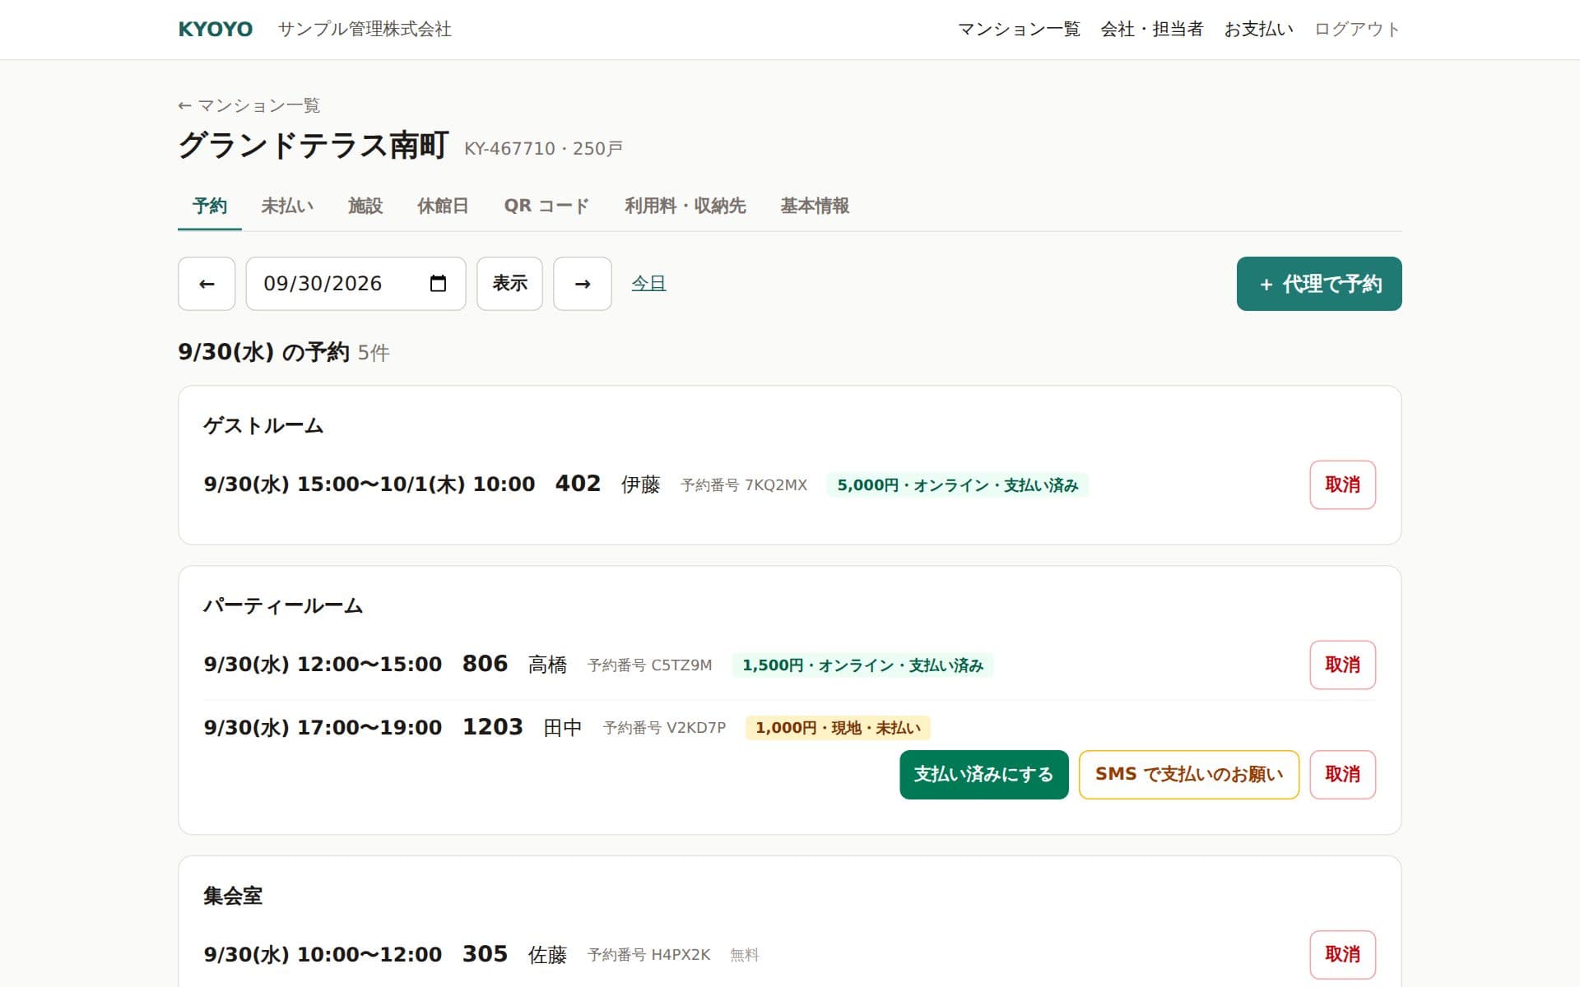Click the 1,500円・オンライン・支払い済み badge
The width and height of the screenshot is (1580, 987).
pyautogui.click(x=862, y=665)
